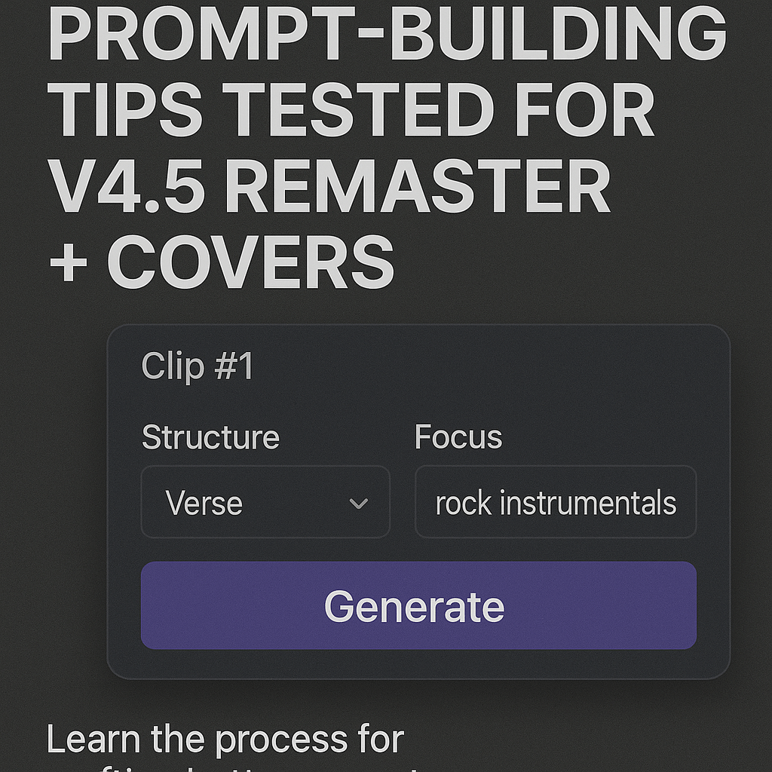Click the Focus text input field
The image size is (772, 772).
coord(556,502)
